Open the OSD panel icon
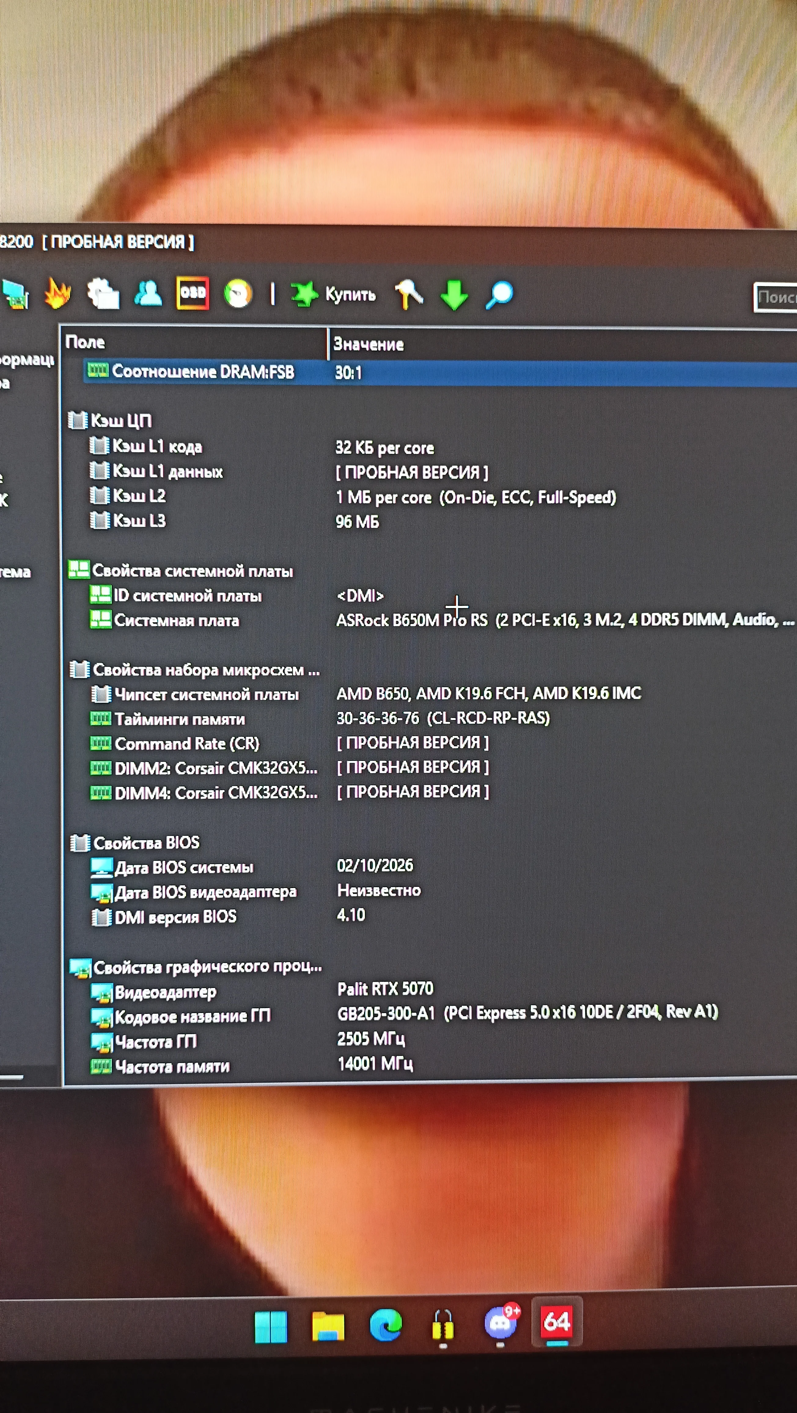 [x=193, y=293]
